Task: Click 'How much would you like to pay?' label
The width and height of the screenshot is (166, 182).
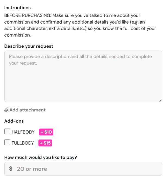Action: (40, 157)
